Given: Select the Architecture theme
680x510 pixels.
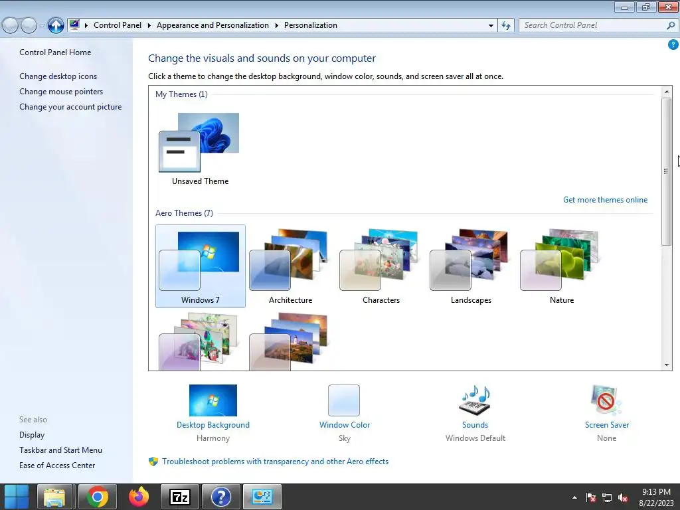Looking at the screenshot, I should [x=291, y=266].
